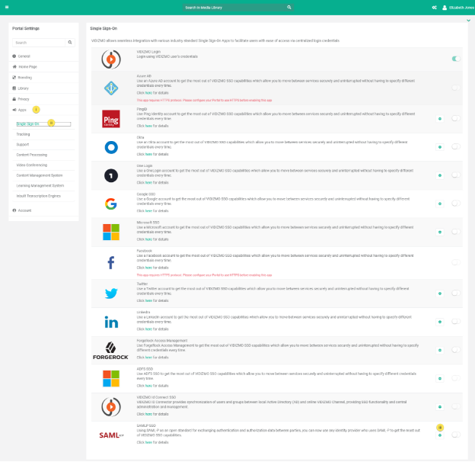Viewport: 475px width, 462px height.
Task: Click the Microsoft SSO four-square logo
Action: [x=111, y=232]
